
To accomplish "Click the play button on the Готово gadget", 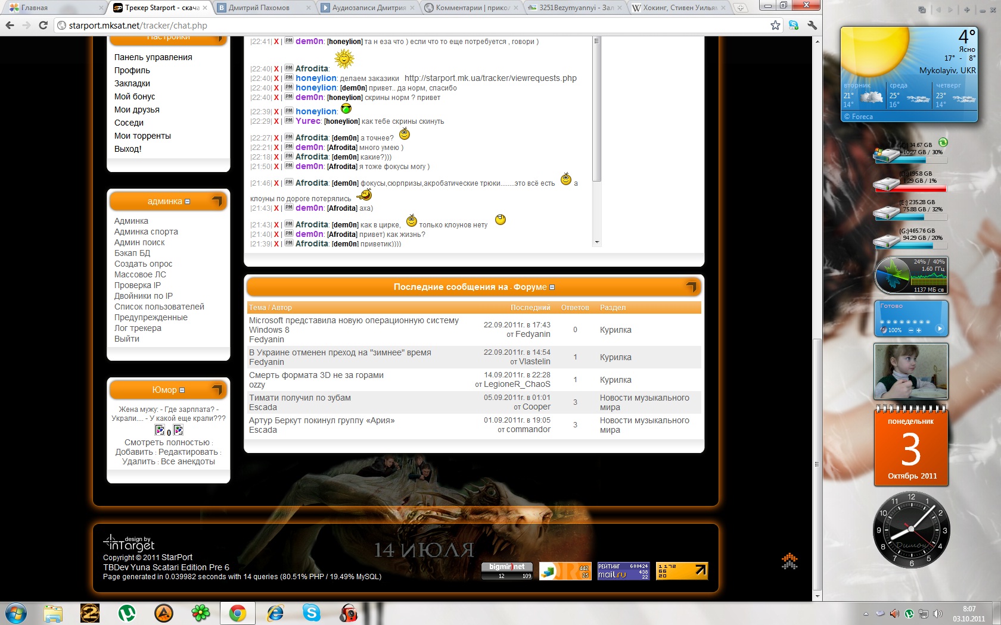I will click(x=940, y=329).
